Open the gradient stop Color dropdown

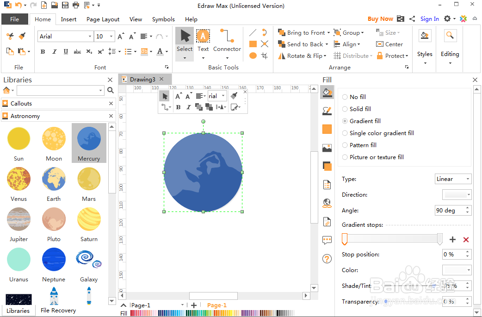click(457, 270)
